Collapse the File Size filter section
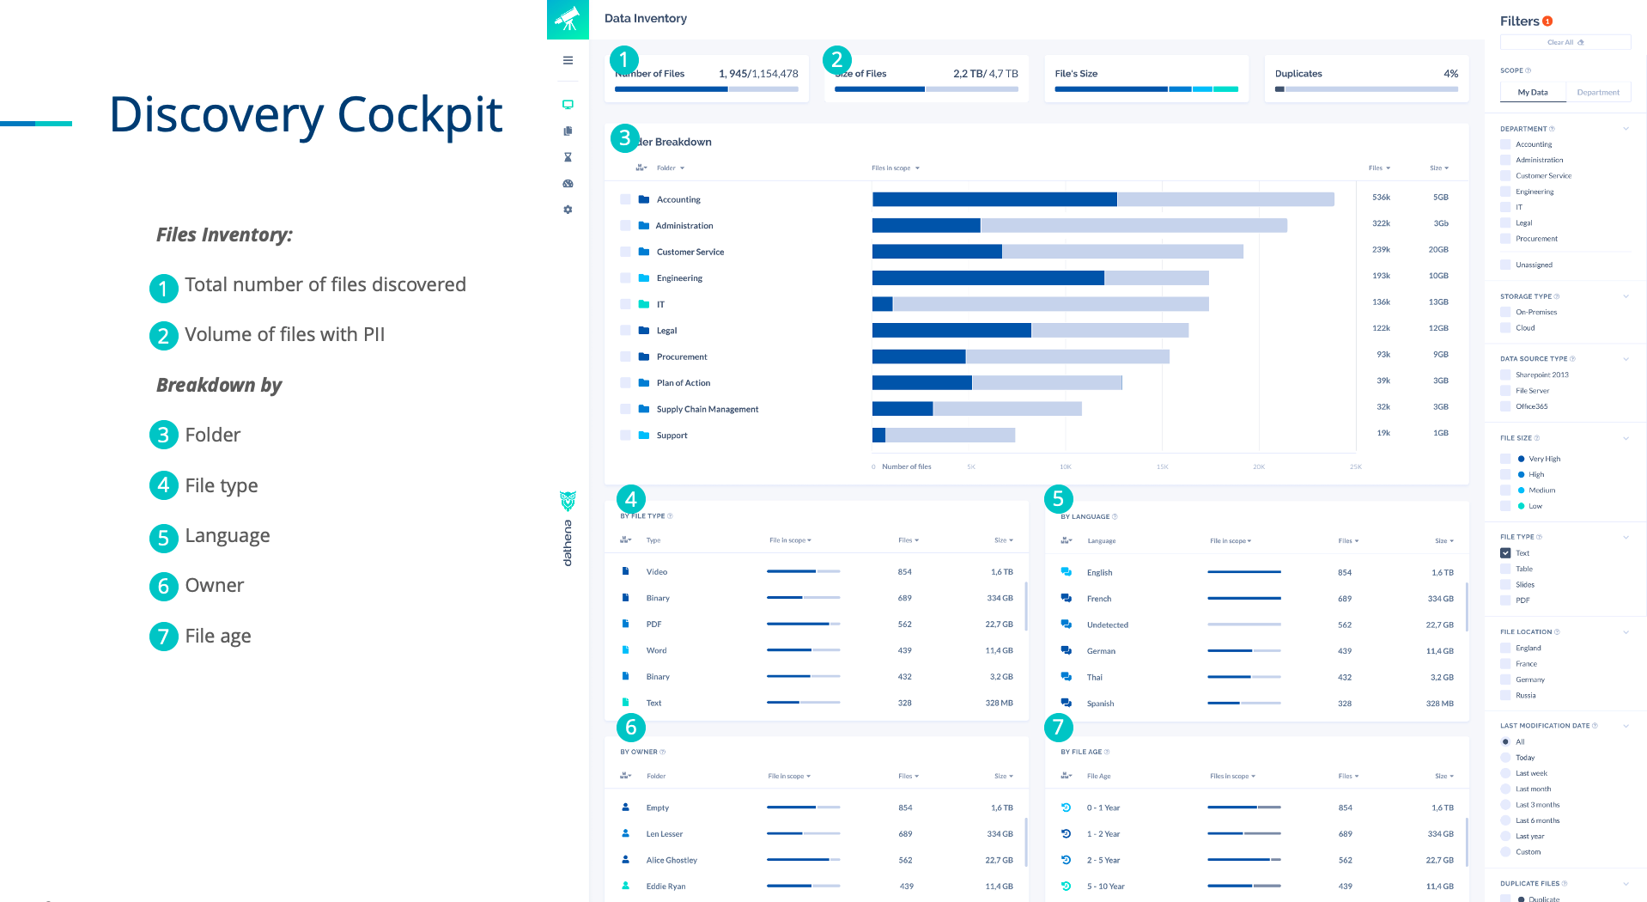Viewport: 1647px width, 902px height. tap(1626, 438)
